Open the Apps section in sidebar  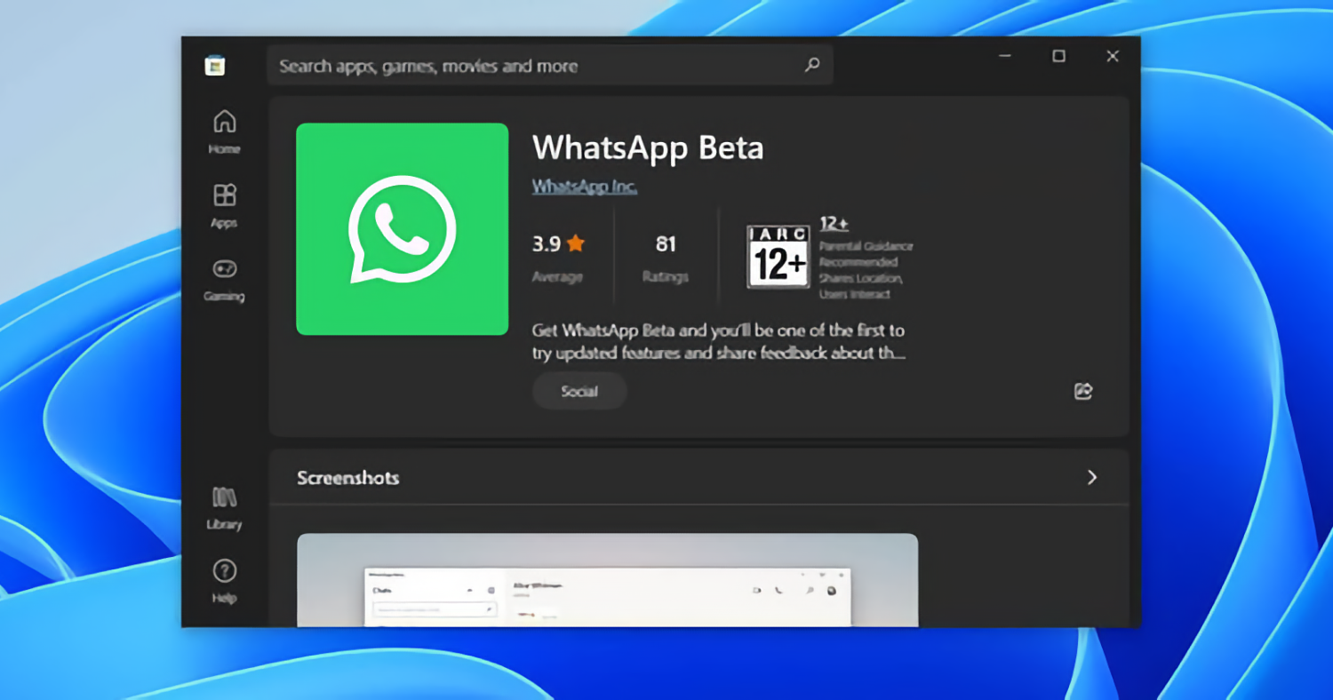point(224,205)
